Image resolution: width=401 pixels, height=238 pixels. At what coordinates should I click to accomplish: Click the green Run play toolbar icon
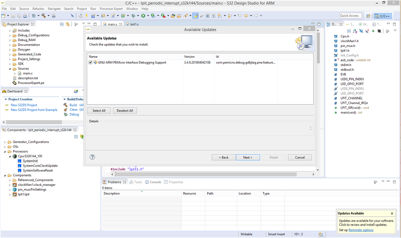tap(143, 16)
